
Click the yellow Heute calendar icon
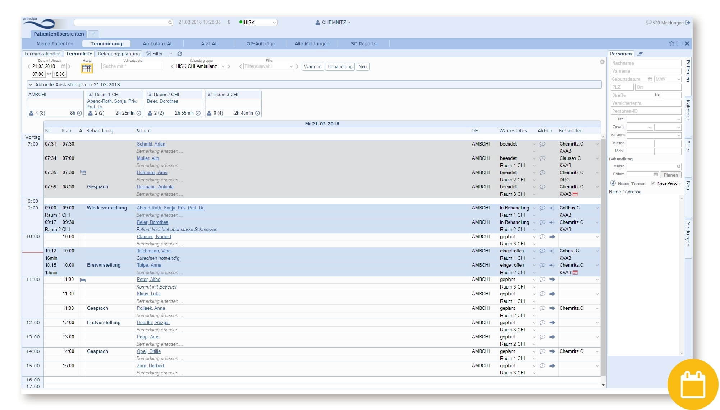[x=87, y=68]
